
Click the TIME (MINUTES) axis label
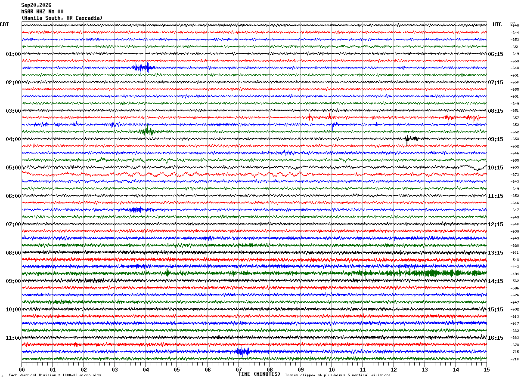click(259, 374)
